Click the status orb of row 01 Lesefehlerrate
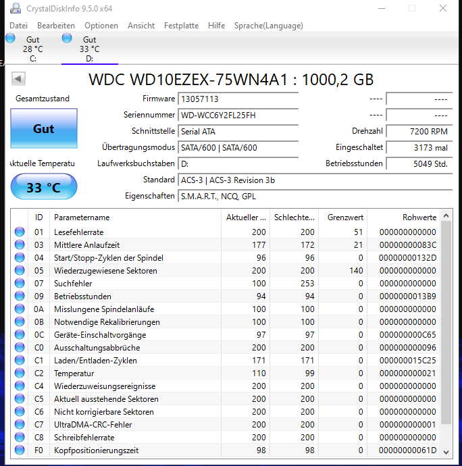The width and height of the screenshot is (462, 466). [x=20, y=232]
